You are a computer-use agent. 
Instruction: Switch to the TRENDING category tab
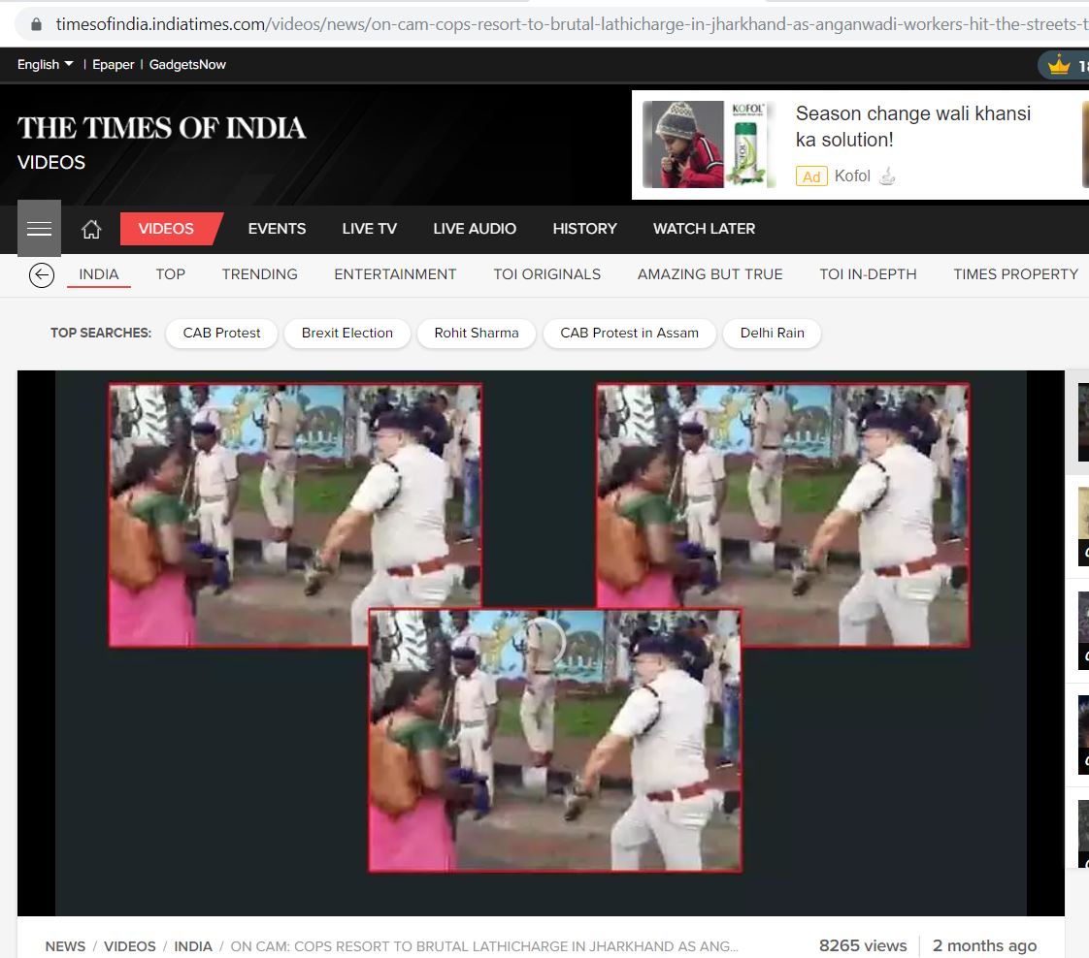tap(259, 274)
